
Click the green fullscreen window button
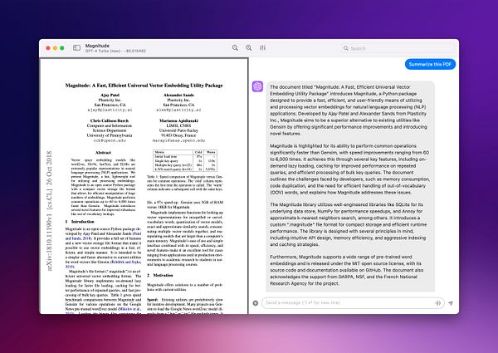(x=62, y=48)
